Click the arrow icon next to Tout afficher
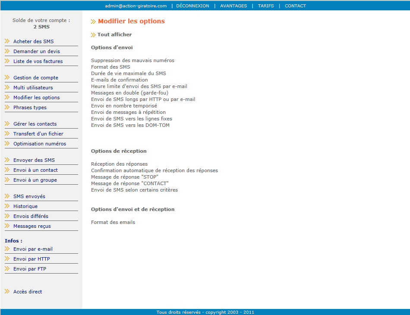This screenshot has width=410, height=315. coord(93,35)
